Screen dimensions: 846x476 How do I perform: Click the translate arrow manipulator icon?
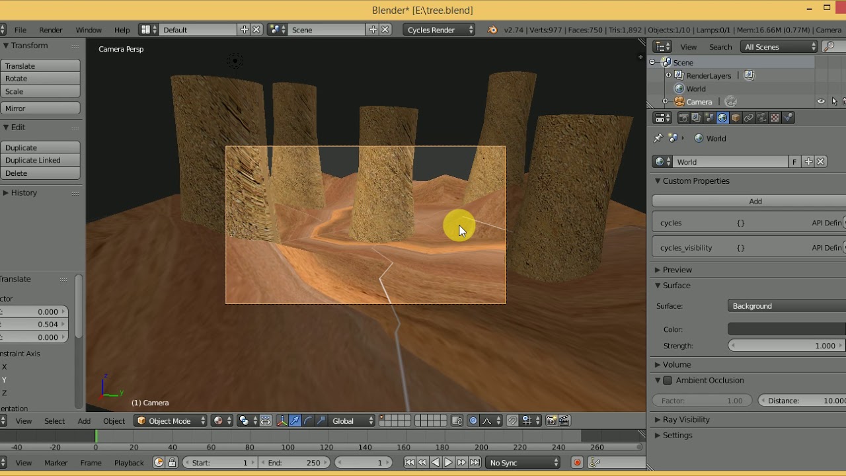click(295, 420)
